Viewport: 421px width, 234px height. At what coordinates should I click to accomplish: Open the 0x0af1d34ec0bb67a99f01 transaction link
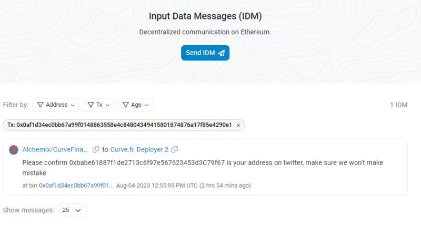click(76, 186)
